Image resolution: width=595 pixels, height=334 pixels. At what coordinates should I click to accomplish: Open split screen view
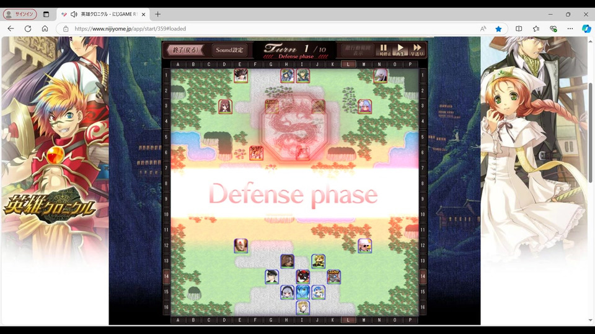click(x=519, y=29)
